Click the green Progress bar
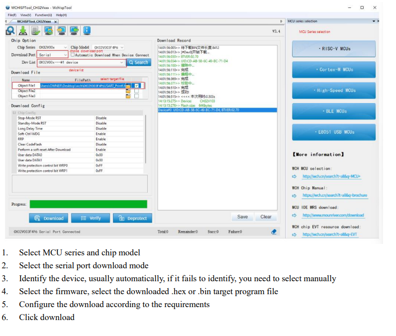396x336 pixels. pyautogui.click(x=89, y=204)
